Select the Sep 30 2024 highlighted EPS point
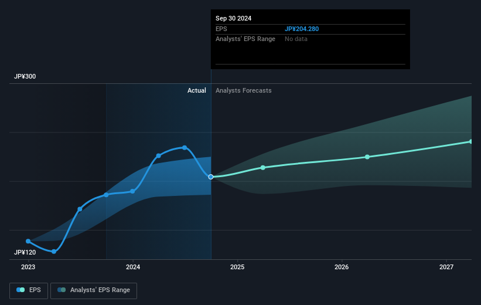The height and width of the screenshot is (305, 481). pos(211,177)
